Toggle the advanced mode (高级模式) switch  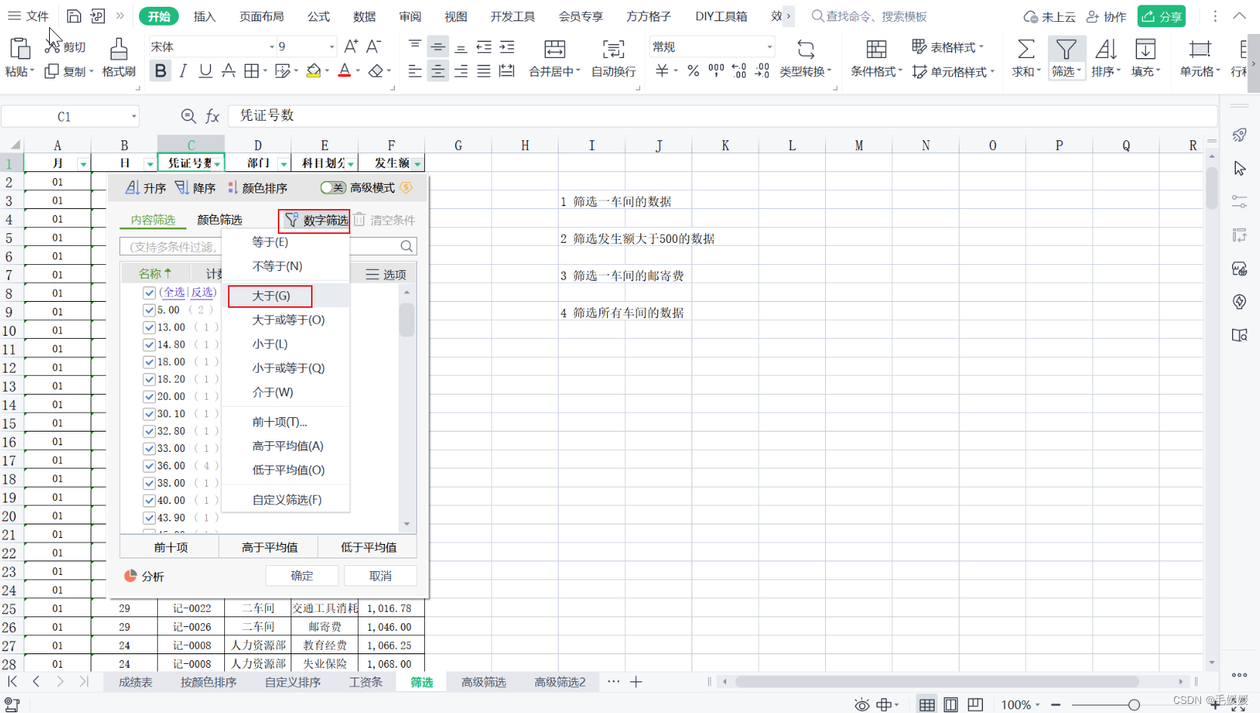click(x=333, y=188)
